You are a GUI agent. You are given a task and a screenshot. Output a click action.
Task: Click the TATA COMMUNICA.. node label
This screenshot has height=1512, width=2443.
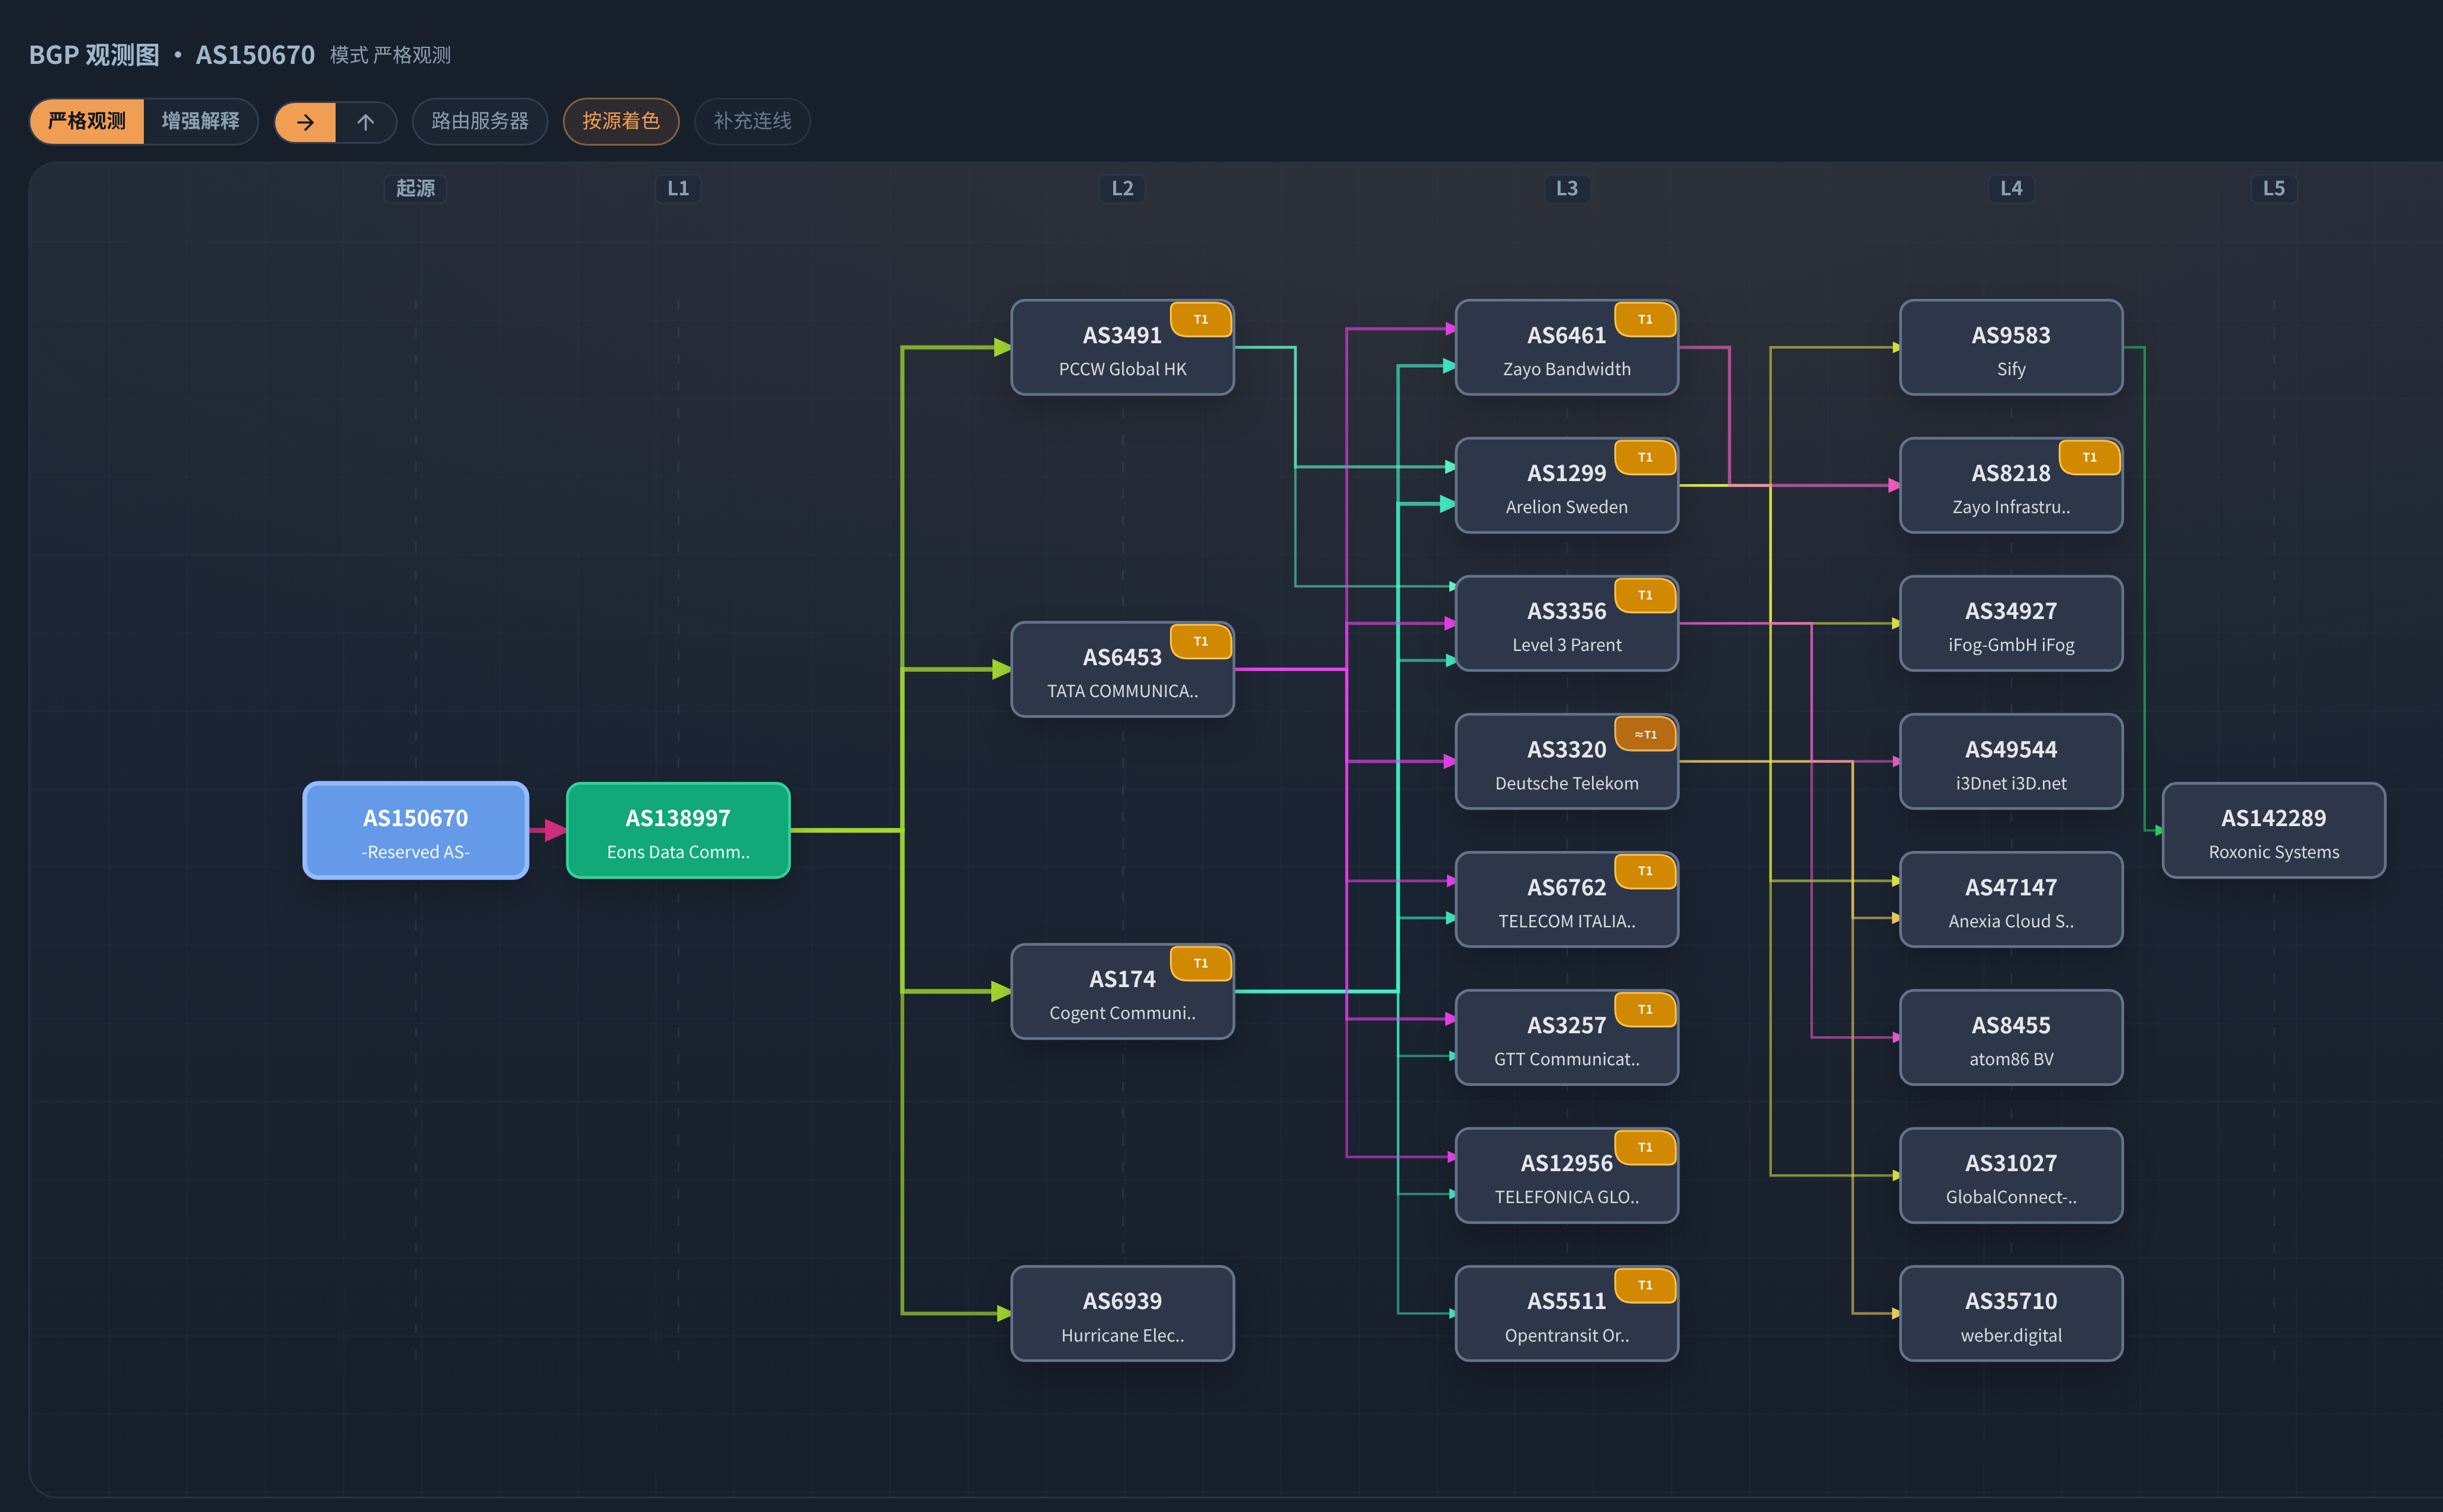(x=1122, y=691)
